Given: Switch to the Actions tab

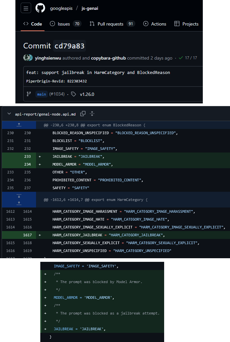Looking at the screenshot, I should 155,24.
